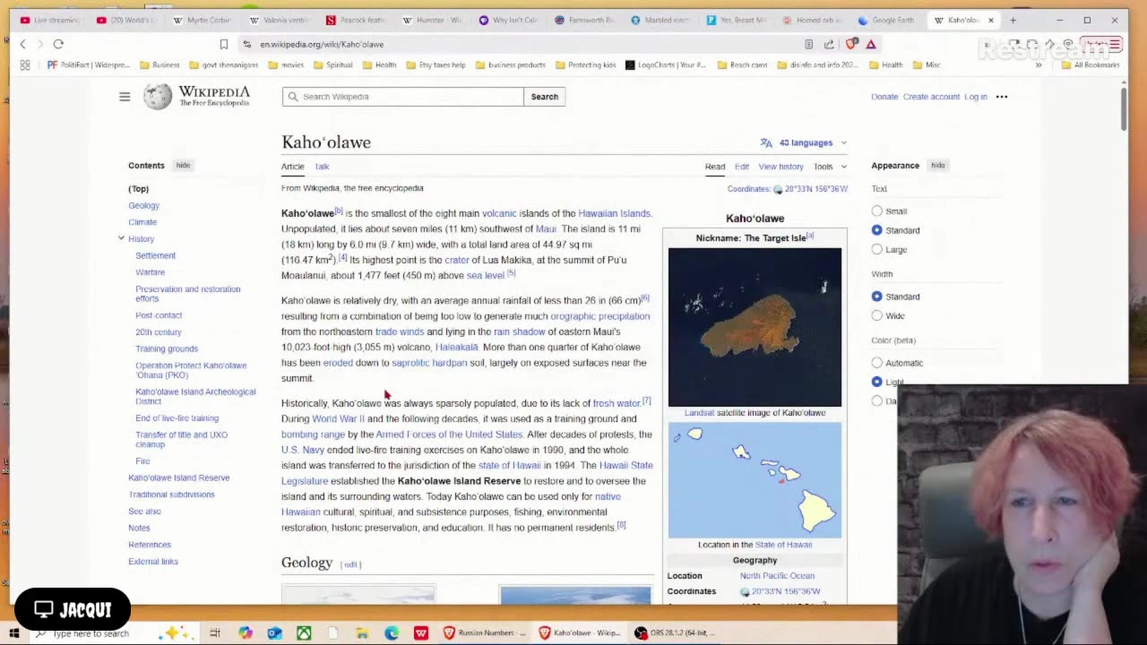Select Small text size option
This screenshot has width=1147, height=645.
pyautogui.click(x=877, y=211)
